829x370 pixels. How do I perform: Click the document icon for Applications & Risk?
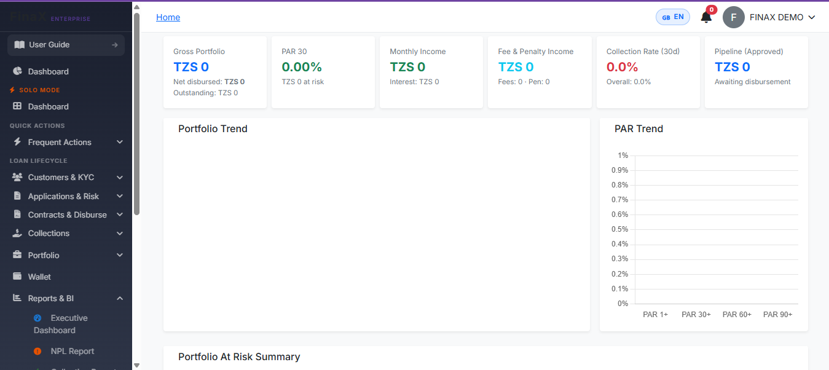(18, 196)
